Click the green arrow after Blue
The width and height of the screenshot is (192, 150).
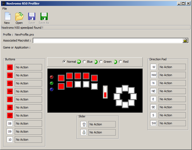(96, 62)
